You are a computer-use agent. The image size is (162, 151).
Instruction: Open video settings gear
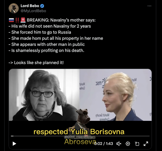coord(128,144)
